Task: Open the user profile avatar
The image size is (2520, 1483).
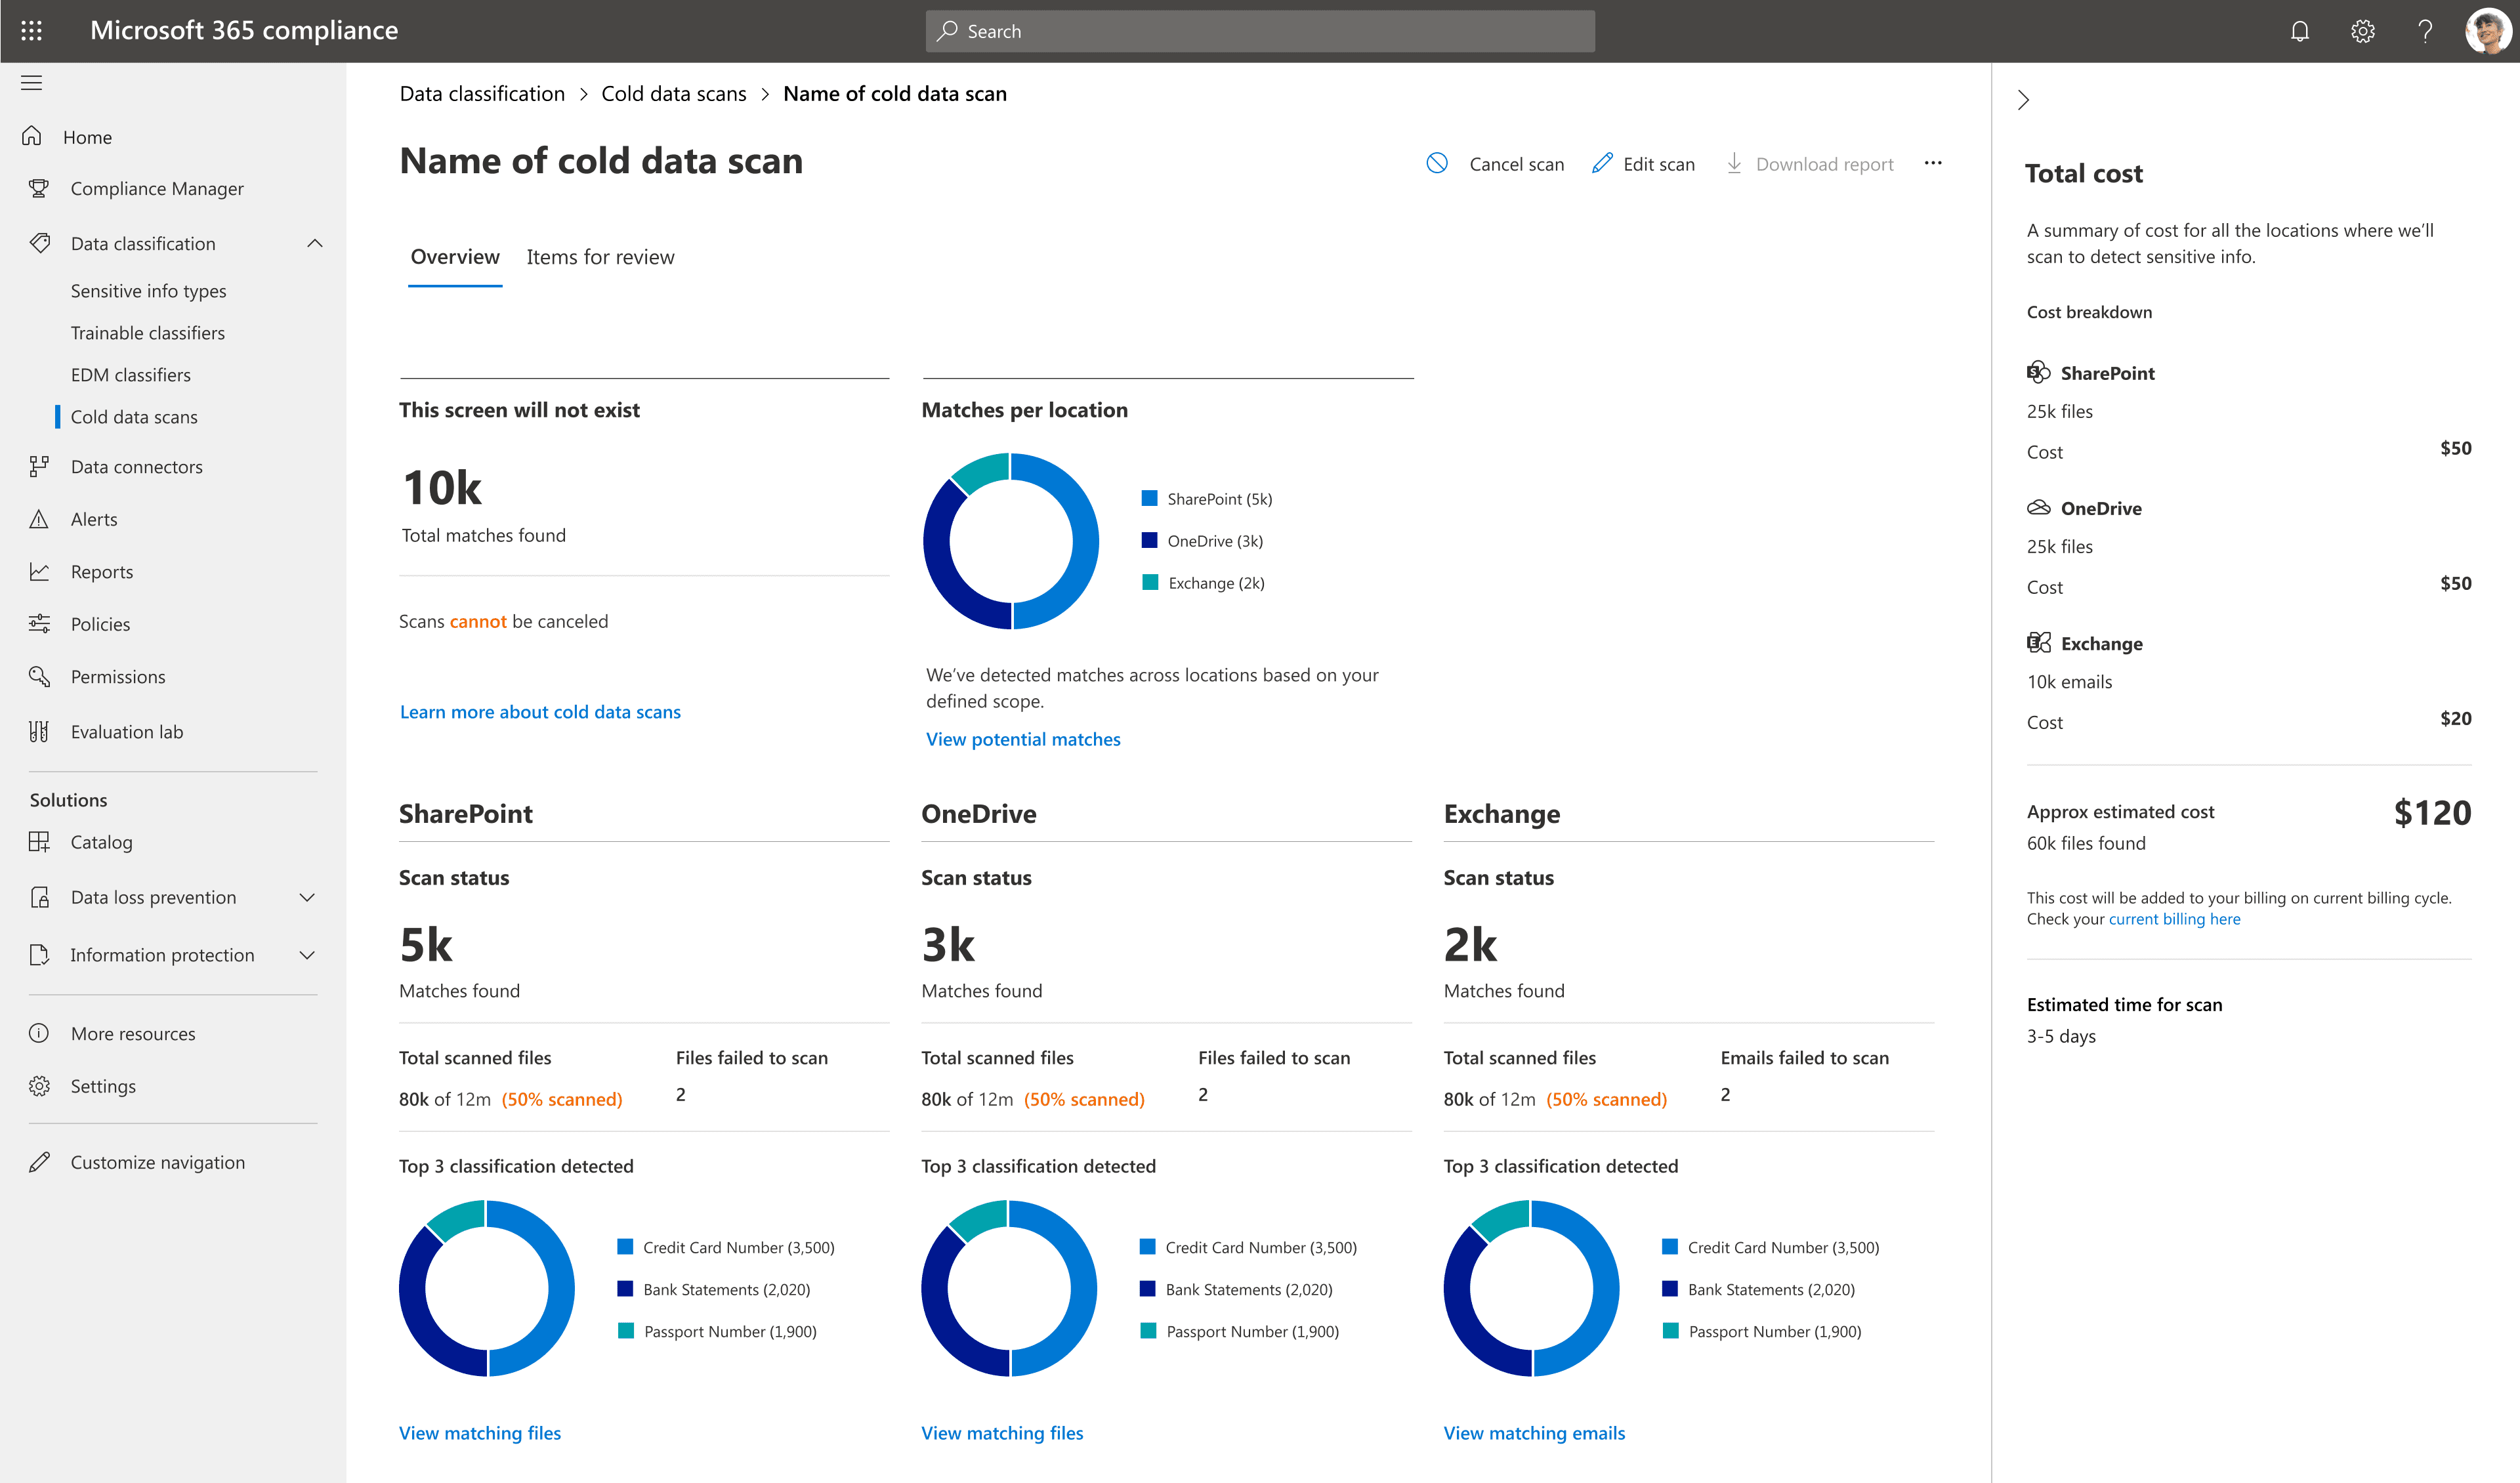Action: pyautogui.click(x=2487, y=31)
